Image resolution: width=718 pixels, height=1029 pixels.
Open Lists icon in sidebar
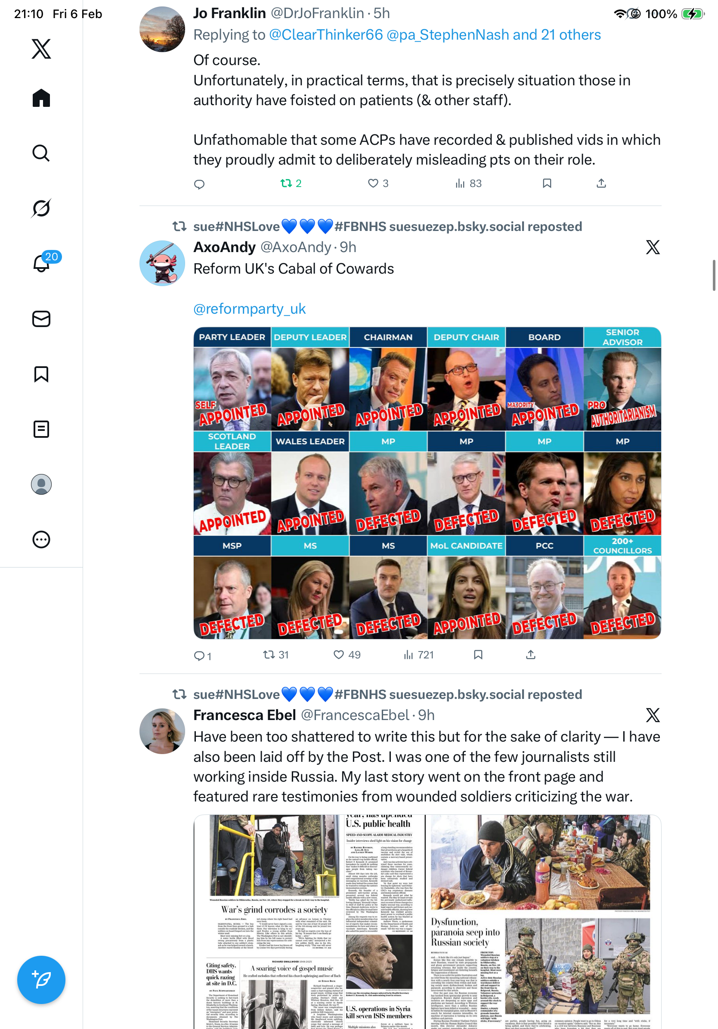tap(41, 429)
